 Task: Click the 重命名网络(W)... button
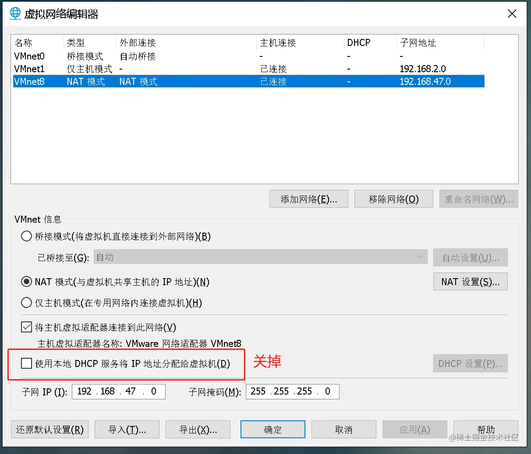[479, 199]
